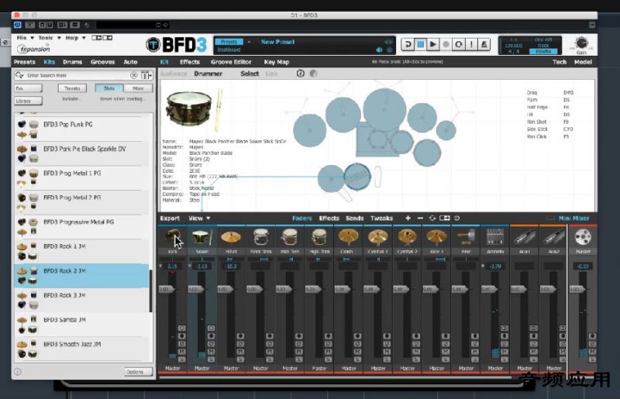This screenshot has height=399, width=620.
Task: Click the Dashboard button in preset display
Action: pos(229,50)
